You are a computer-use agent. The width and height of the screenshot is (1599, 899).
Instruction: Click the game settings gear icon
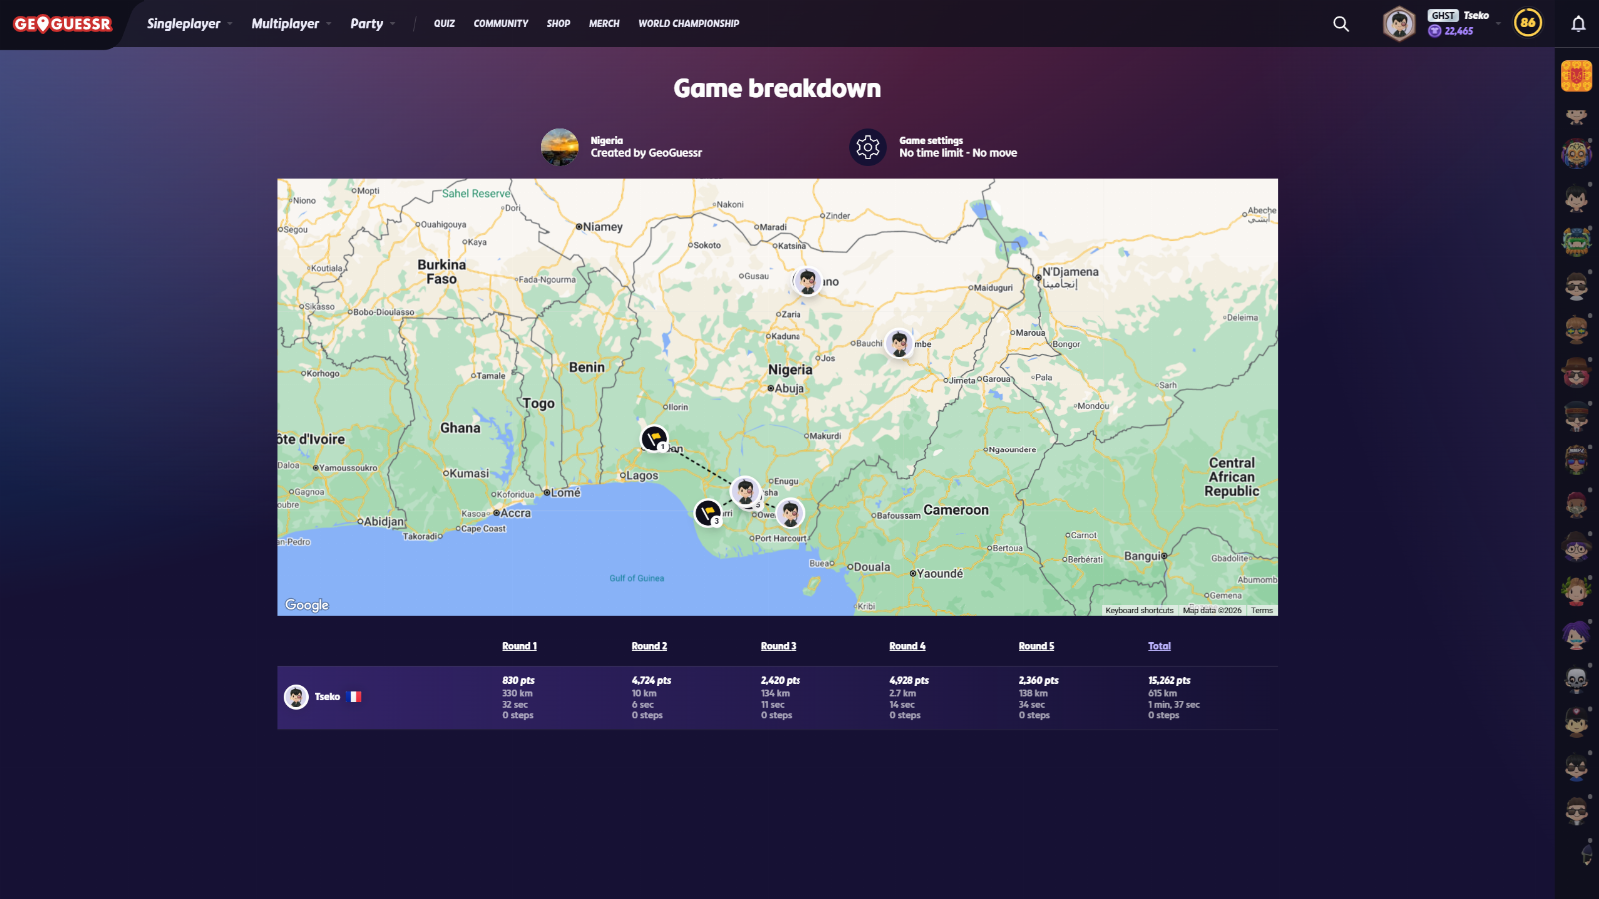(x=868, y=147)
